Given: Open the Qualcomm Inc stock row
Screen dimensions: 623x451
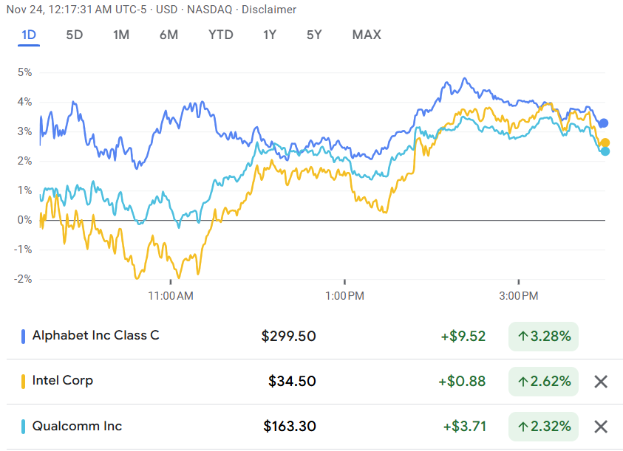Looking at the screenshot, I should point(77,426).
